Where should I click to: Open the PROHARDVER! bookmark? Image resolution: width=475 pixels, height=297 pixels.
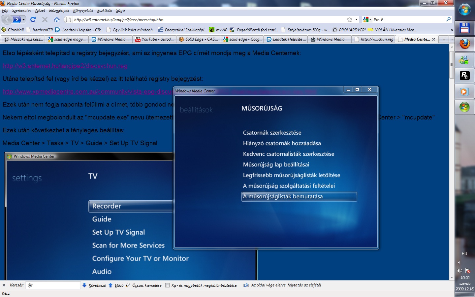349,30
